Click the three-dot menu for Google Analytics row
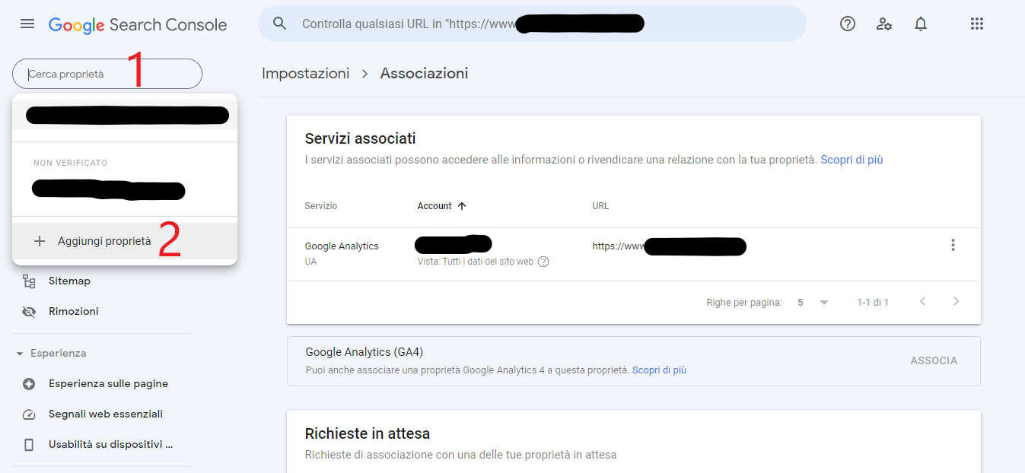The width and height of the screenshot is (1025, 473). click(x=953, y=245)
